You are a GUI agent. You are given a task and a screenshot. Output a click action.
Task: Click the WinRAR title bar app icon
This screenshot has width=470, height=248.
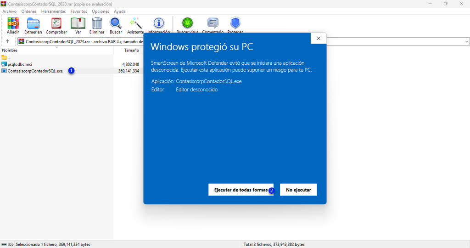pos(3,4)
